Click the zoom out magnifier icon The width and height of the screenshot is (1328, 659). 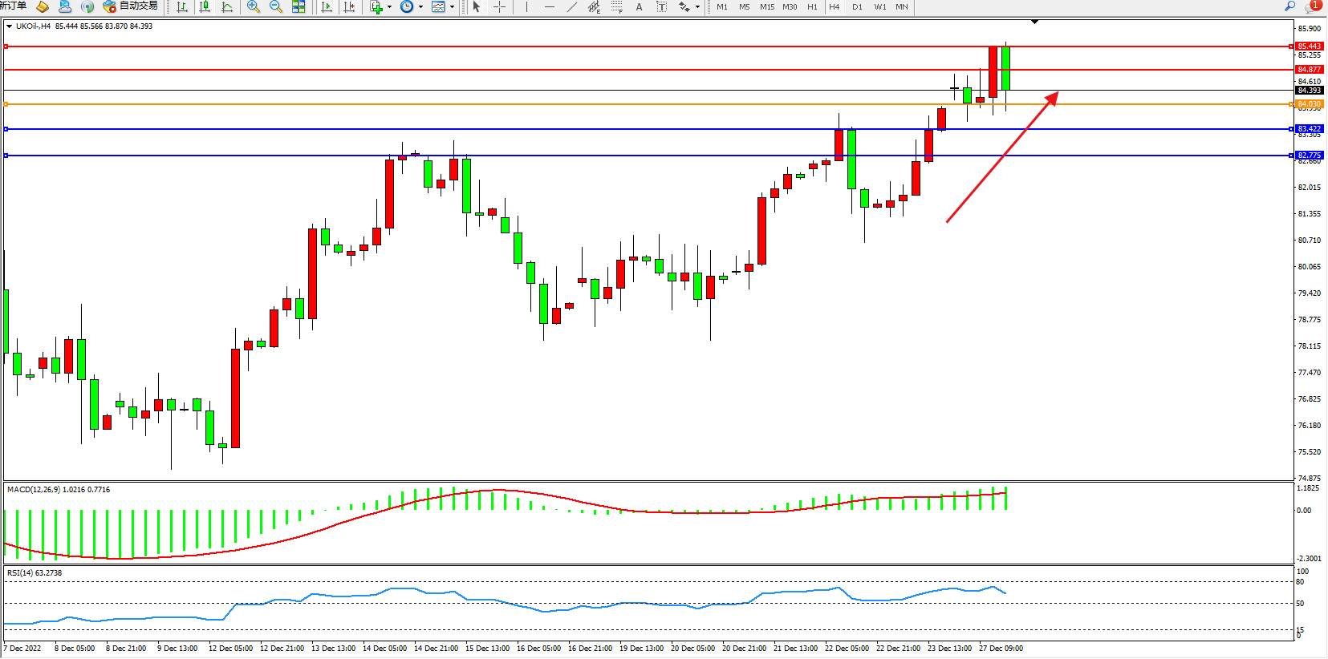pyautogui.click(x=276, y=7)
